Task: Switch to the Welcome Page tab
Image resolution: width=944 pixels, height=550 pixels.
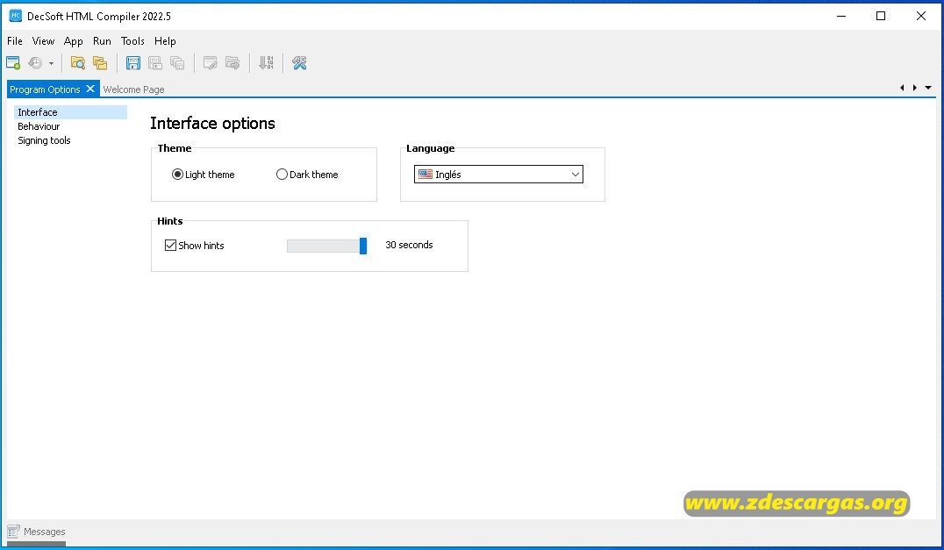Action: pyautogui.click(x=133, y=89)
